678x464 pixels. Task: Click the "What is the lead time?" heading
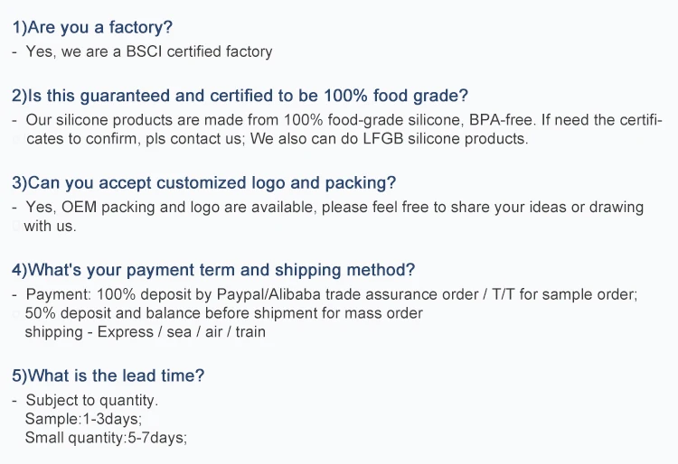108,376
